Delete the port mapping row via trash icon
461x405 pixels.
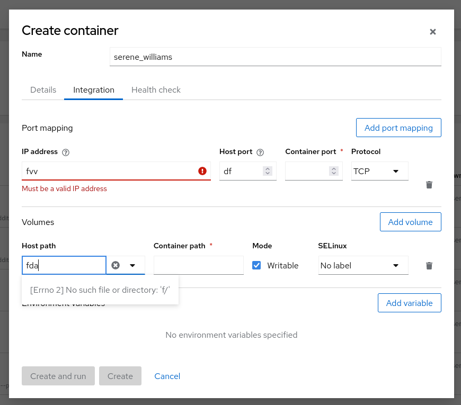click(x=429, y=185)
